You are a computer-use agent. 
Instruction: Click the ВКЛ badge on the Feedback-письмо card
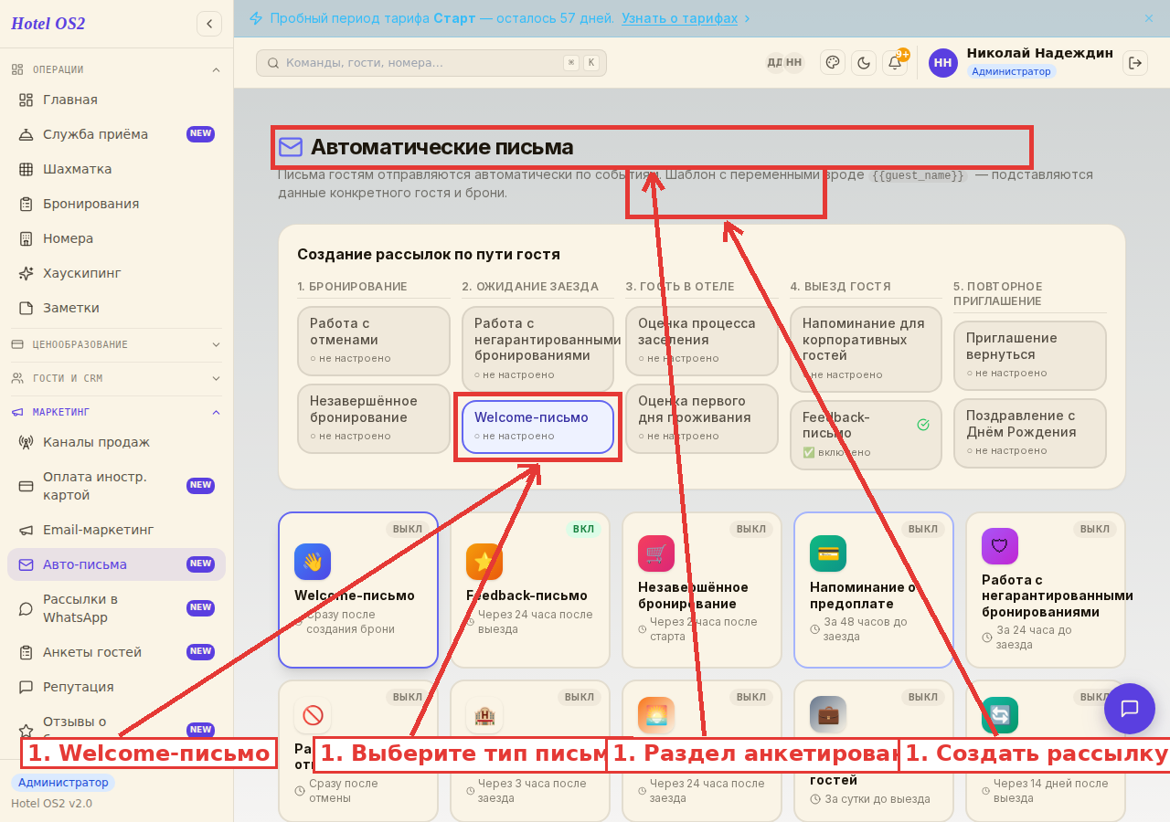click(x=583, y=529)
